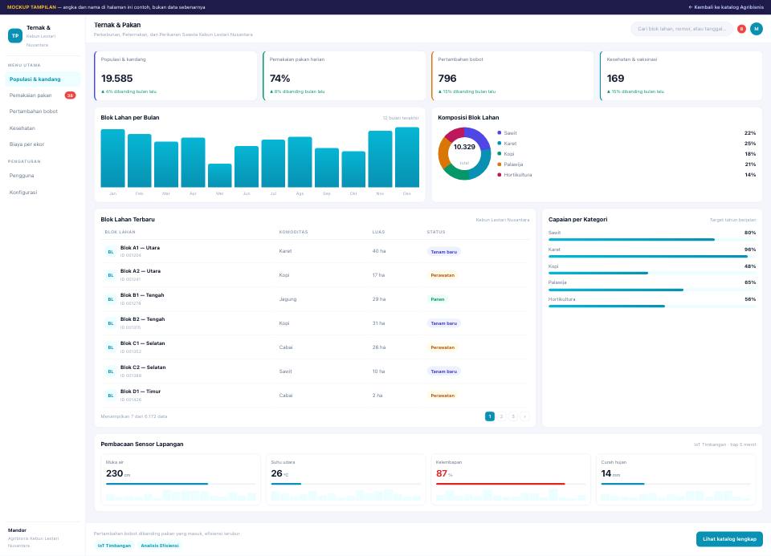The width and height of the screenshot is (771, 556).
Task: Click the BL icon for Blok B2 — Tengah
Action: (x=111, y=323)
